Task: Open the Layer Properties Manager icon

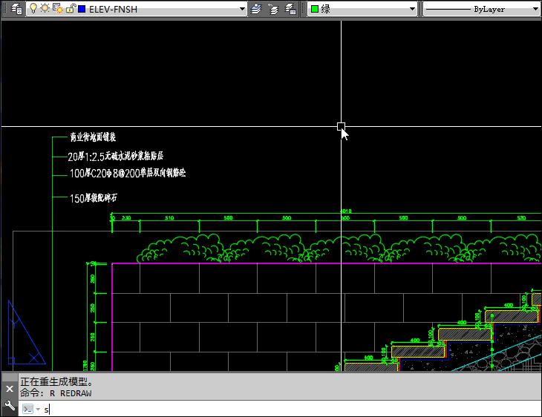Action: coord(16,10)
